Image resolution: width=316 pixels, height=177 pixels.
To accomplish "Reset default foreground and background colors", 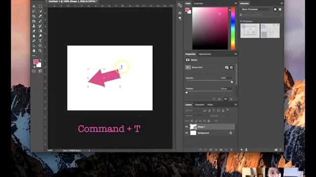I will [x=34, y=66].
